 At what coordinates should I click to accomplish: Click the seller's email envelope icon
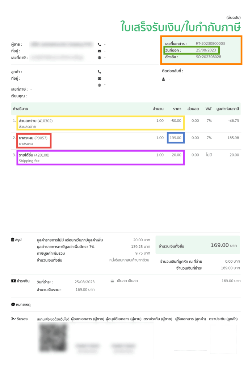100,51
